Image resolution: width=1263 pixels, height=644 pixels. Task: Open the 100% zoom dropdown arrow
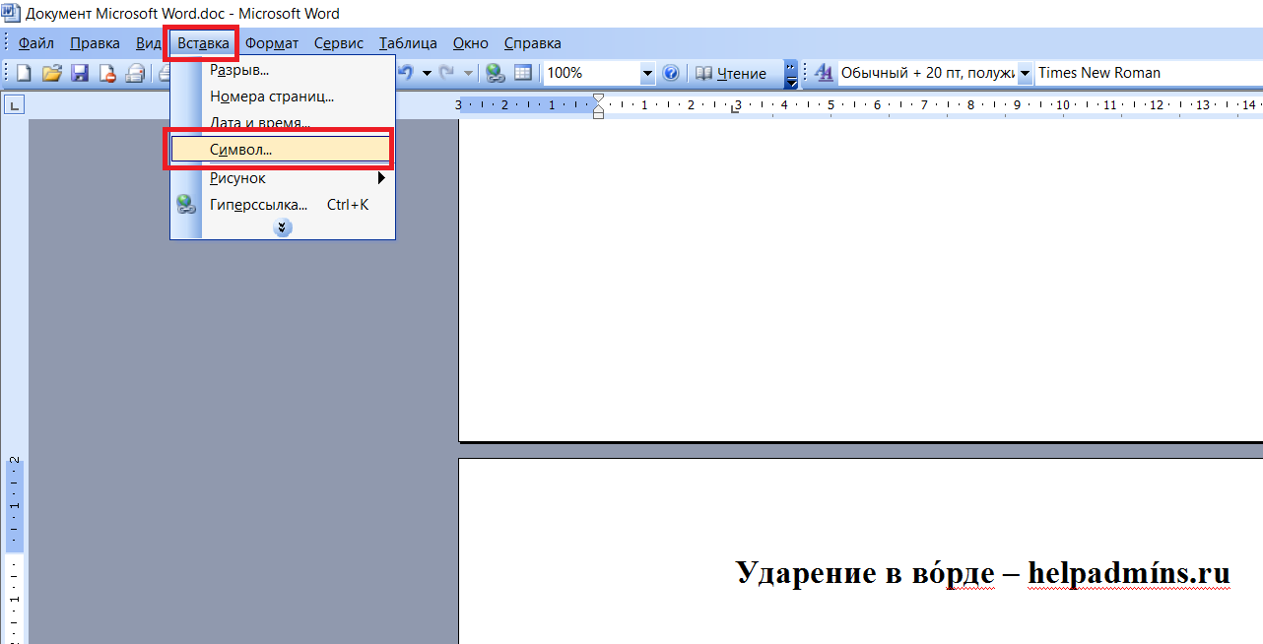coord(647,73)
